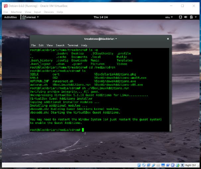201x169 pixels.
Task: Open the VirtualBox Help menu
Action: (x=60, y=12)
